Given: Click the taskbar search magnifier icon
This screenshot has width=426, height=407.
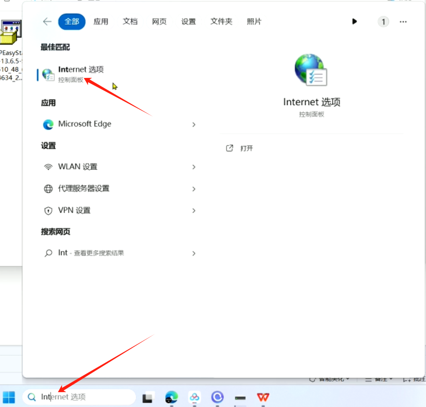Looking at the screenshot, I should 32,397.
